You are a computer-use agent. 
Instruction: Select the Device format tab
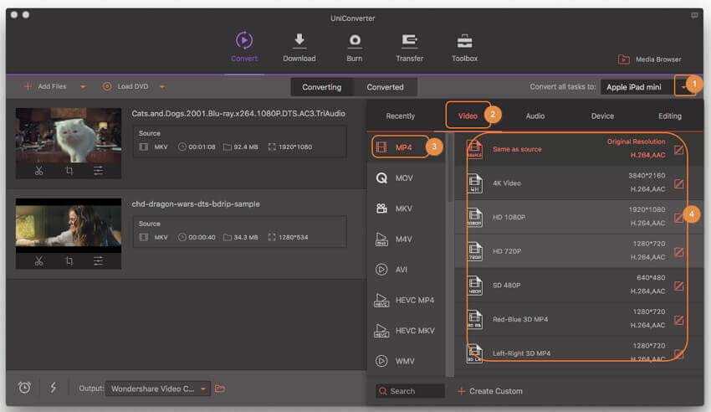click(x=602, y=116)
